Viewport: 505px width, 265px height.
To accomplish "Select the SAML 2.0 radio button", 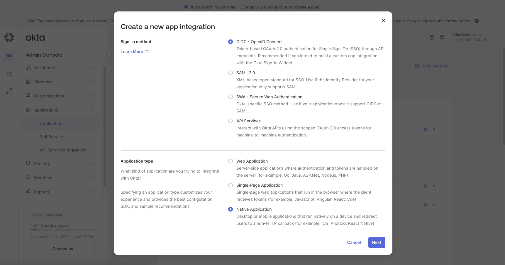I will (231, 73).
